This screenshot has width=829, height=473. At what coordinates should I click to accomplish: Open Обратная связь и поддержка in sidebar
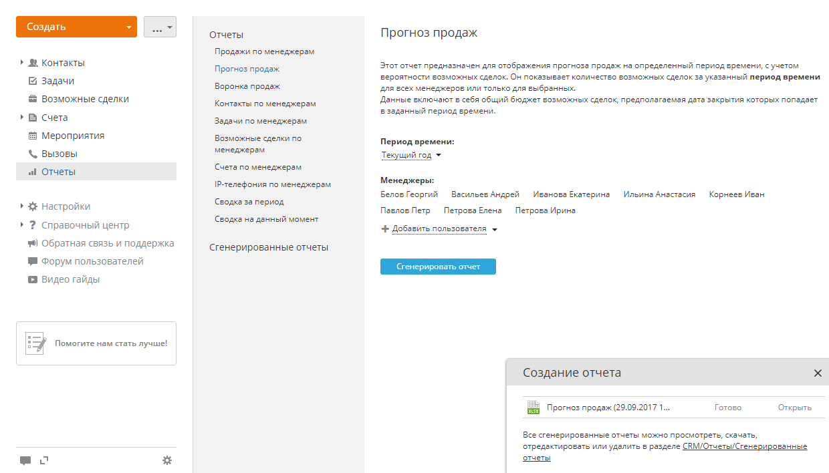[108, 243]
